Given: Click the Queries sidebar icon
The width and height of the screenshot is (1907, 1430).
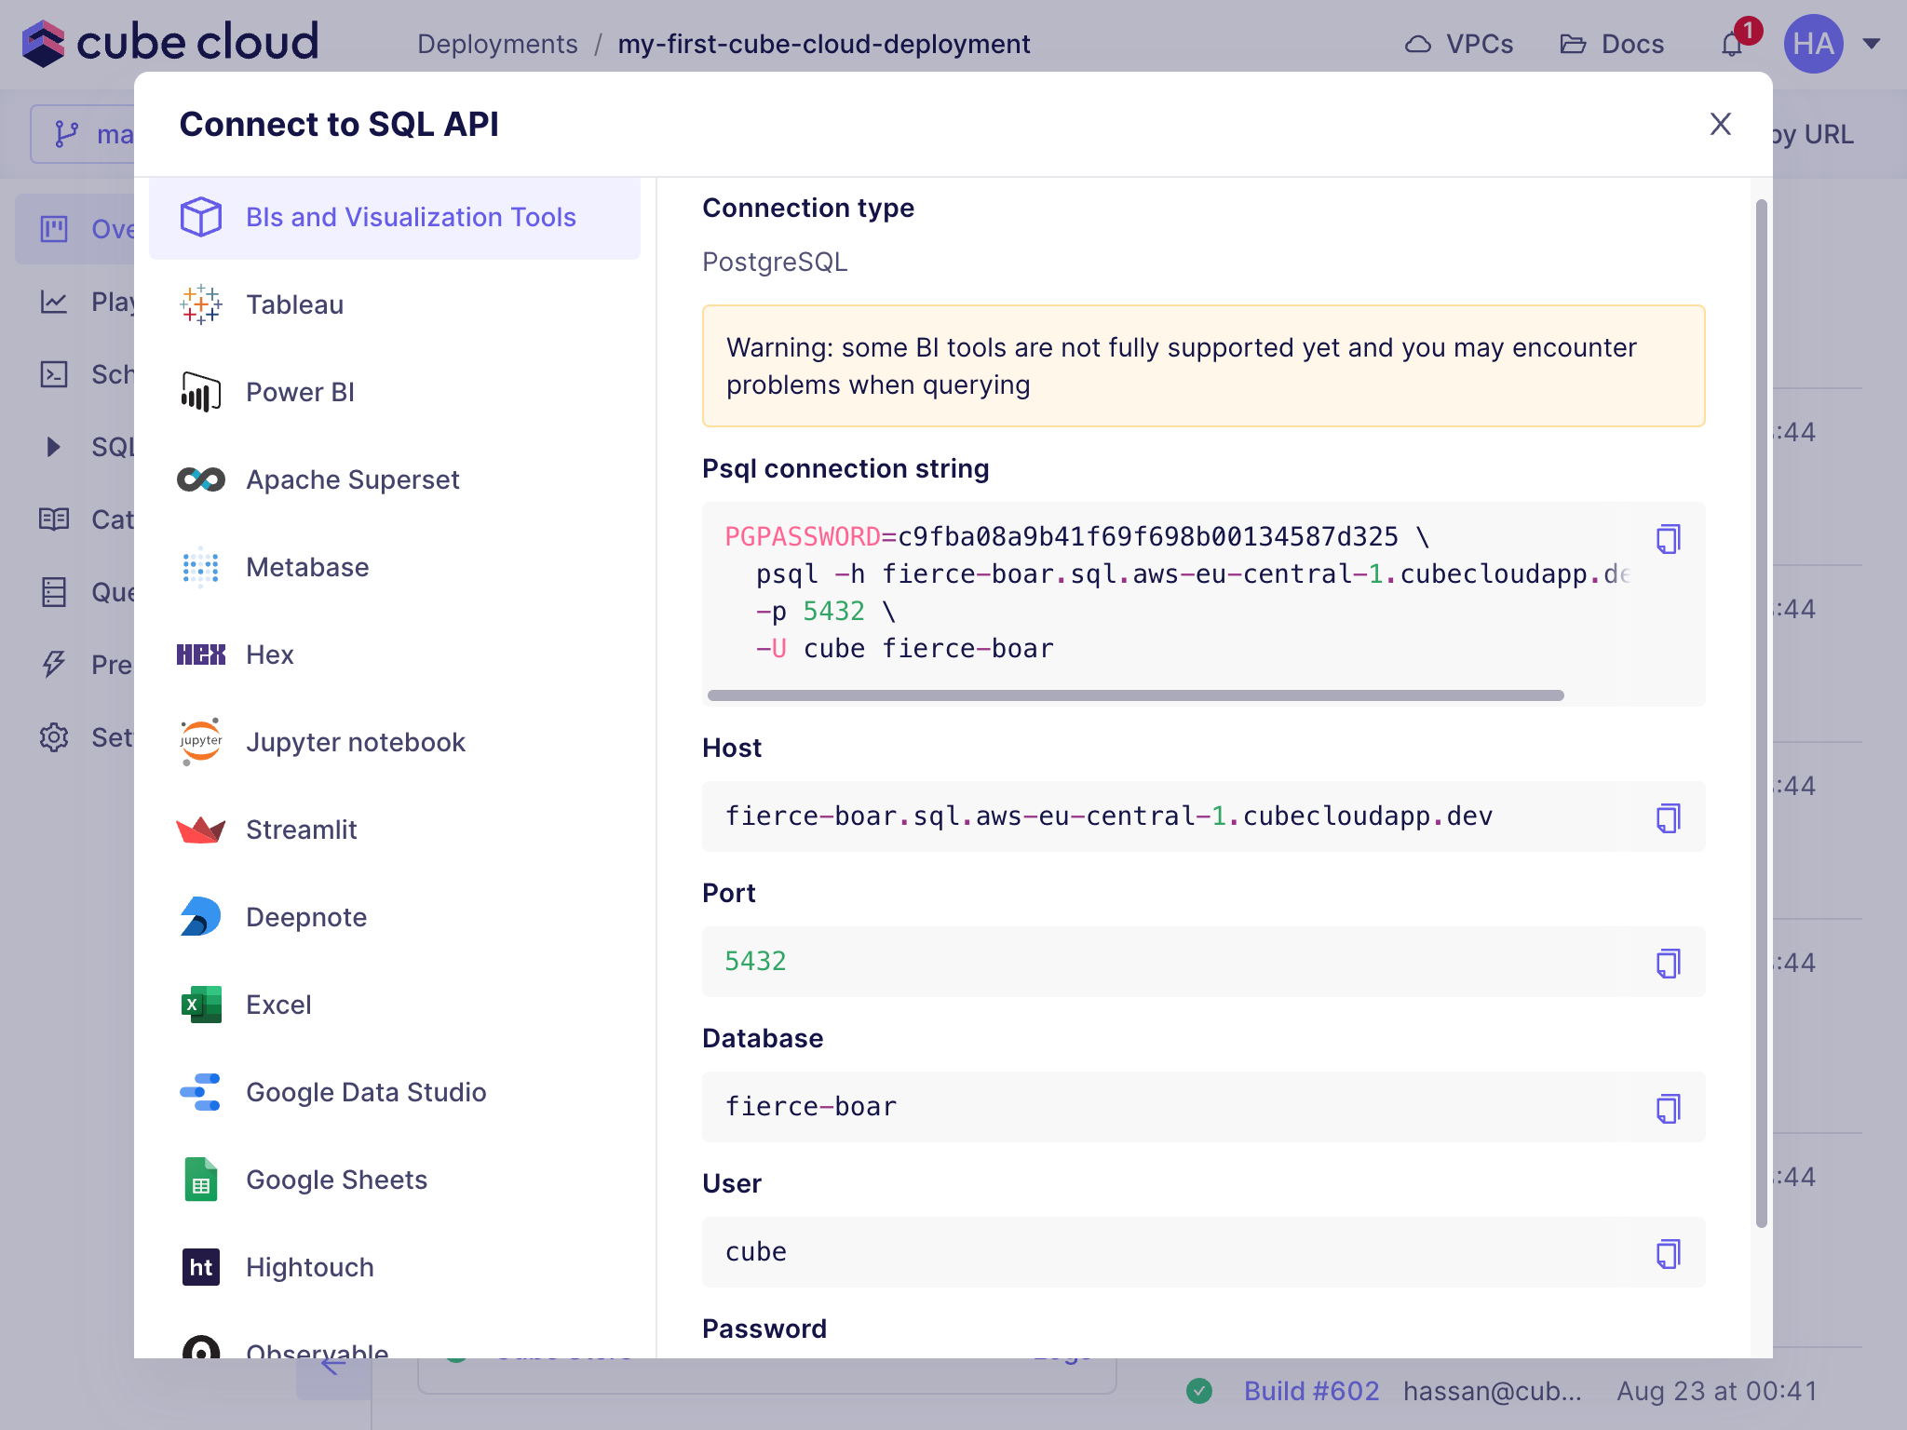Looking at the screenshot, I should pos(54,592).
